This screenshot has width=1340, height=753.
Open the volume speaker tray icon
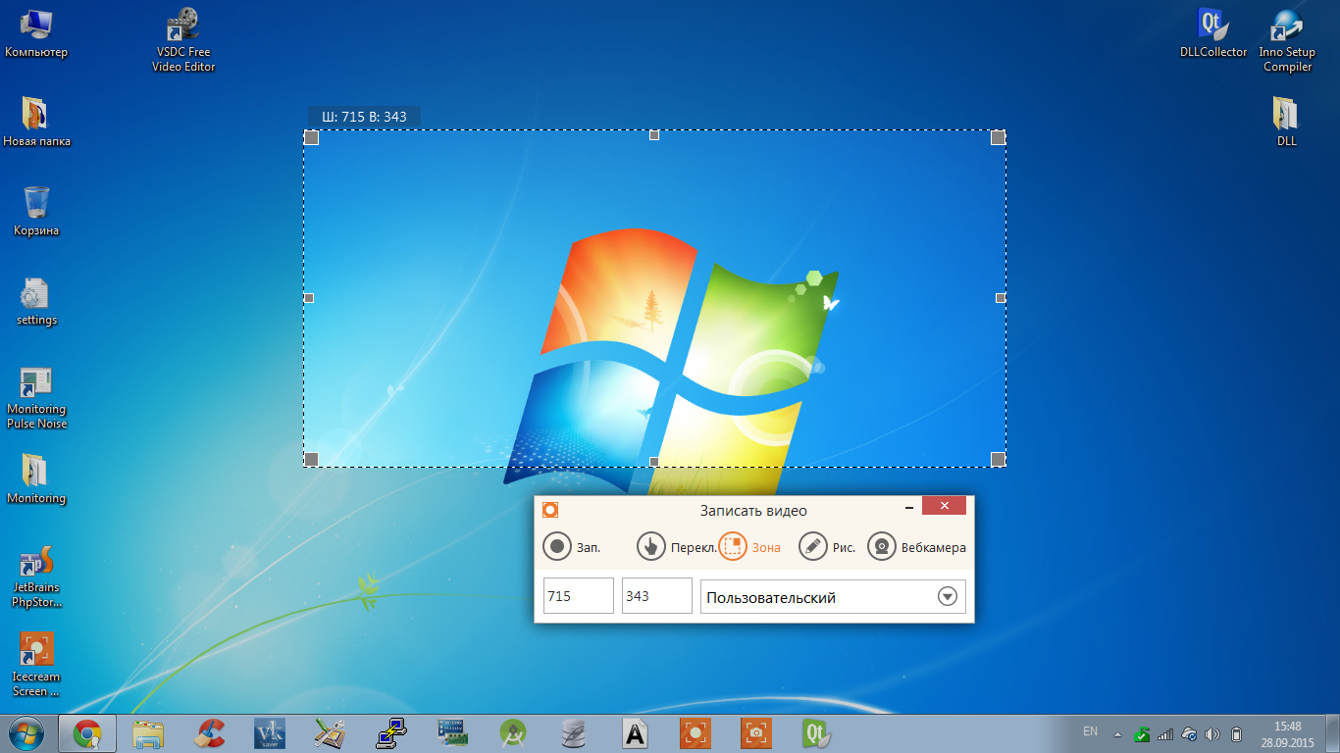(1212, 733)
